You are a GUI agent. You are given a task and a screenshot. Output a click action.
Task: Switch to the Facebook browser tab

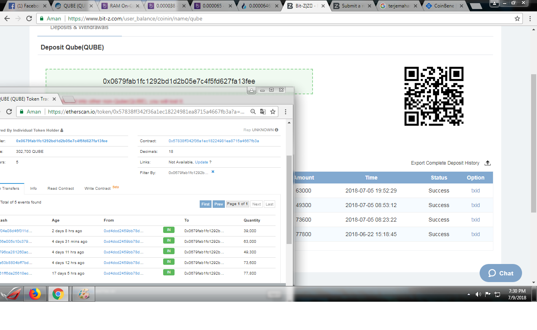click(27, 6)
